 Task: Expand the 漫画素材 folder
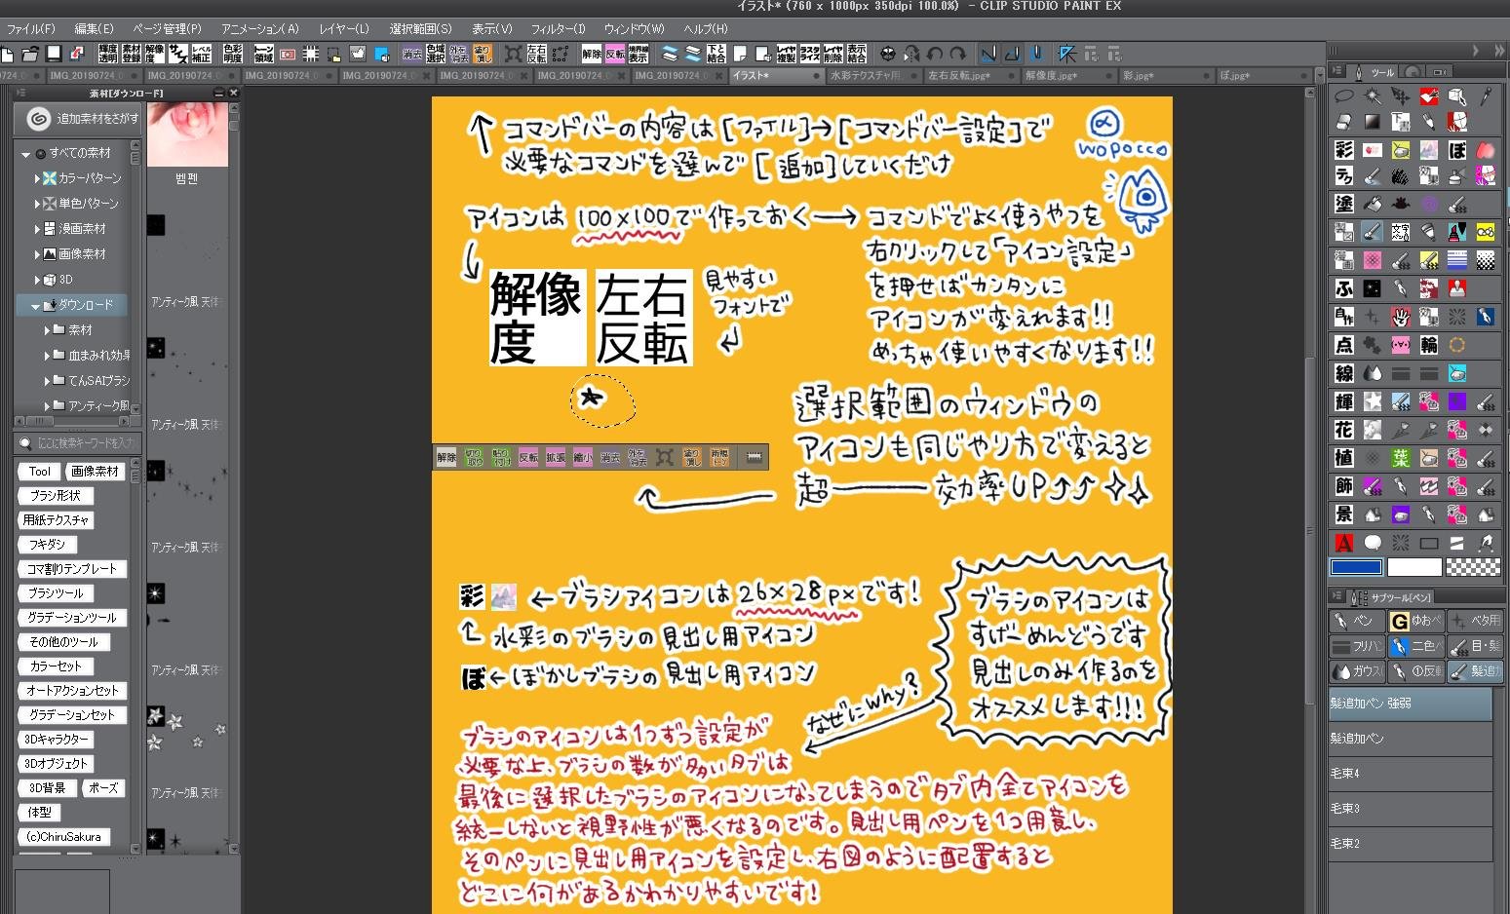37,229
